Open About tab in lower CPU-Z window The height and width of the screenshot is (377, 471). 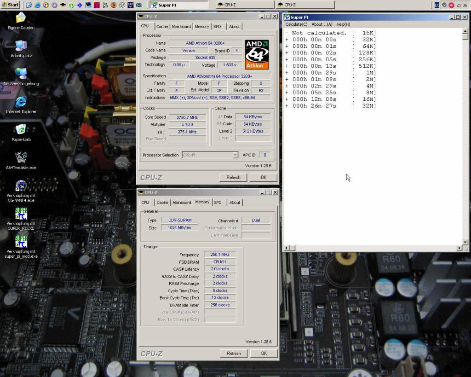(235, 203)
